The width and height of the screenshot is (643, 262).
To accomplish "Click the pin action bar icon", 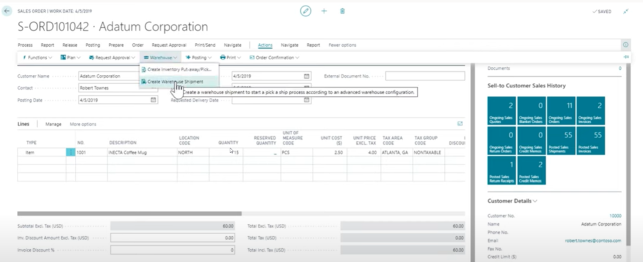I will [626, 57].
